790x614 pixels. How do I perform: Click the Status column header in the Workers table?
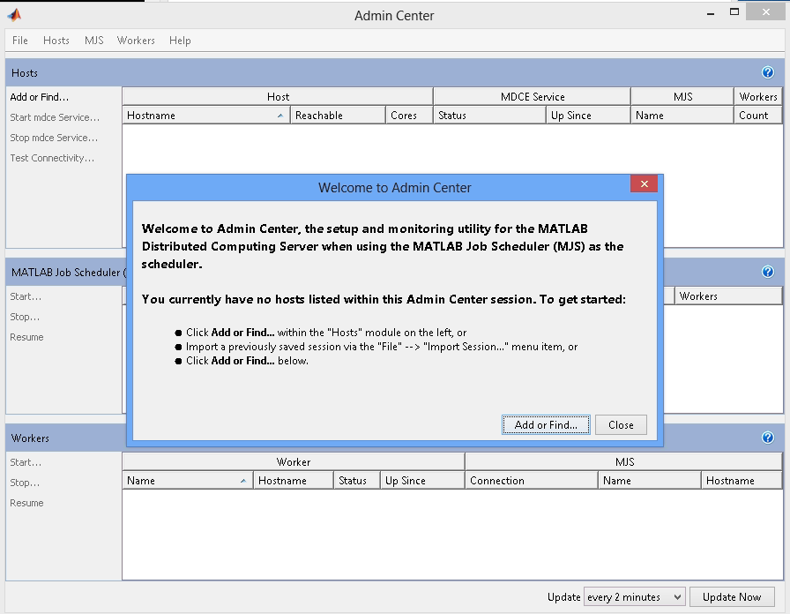pyautogui.click(x=357, y=481)
